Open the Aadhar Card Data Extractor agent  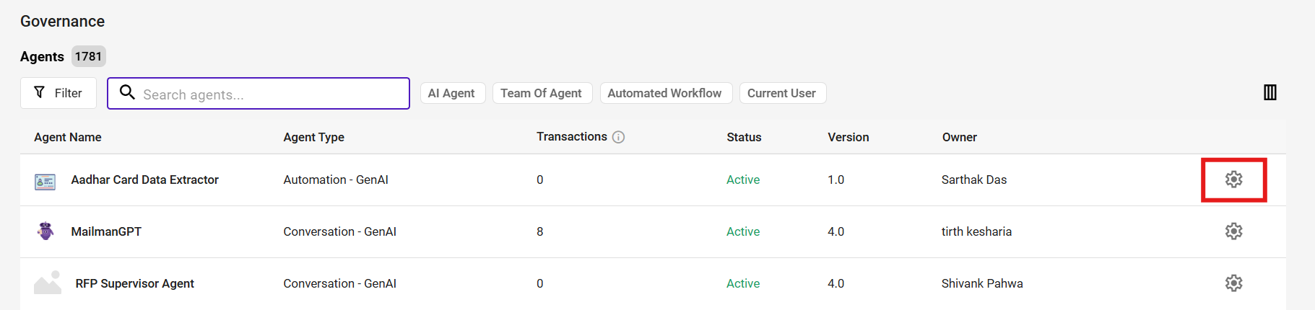pyautogui.click(x=144, y=180)
